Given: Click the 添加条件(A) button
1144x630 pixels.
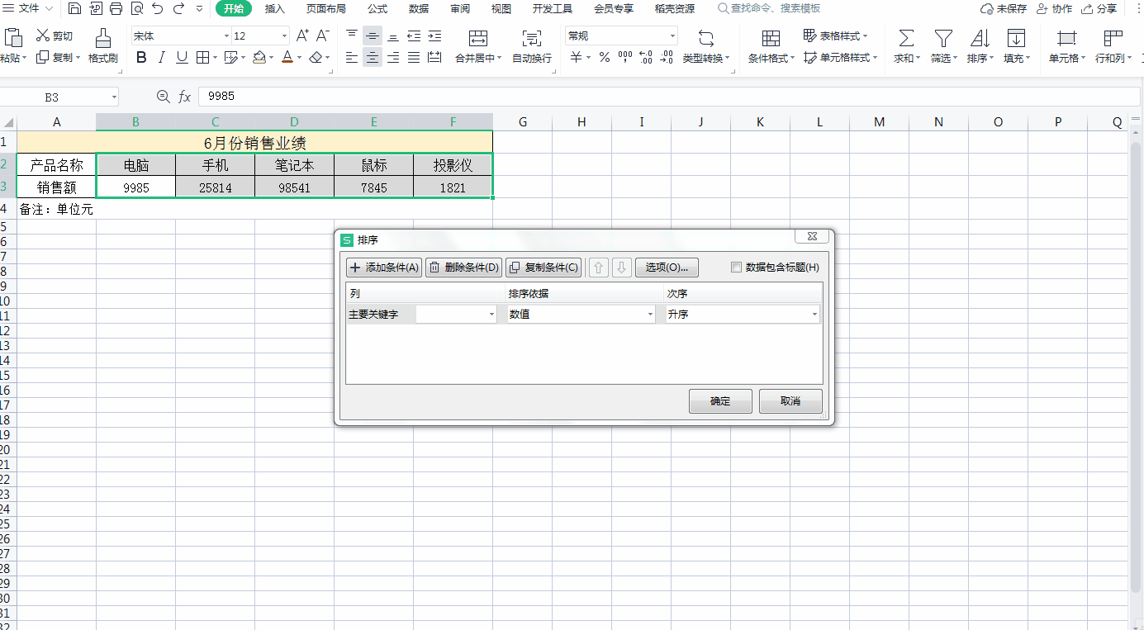Looking at the screenshot, I should 384,268.
